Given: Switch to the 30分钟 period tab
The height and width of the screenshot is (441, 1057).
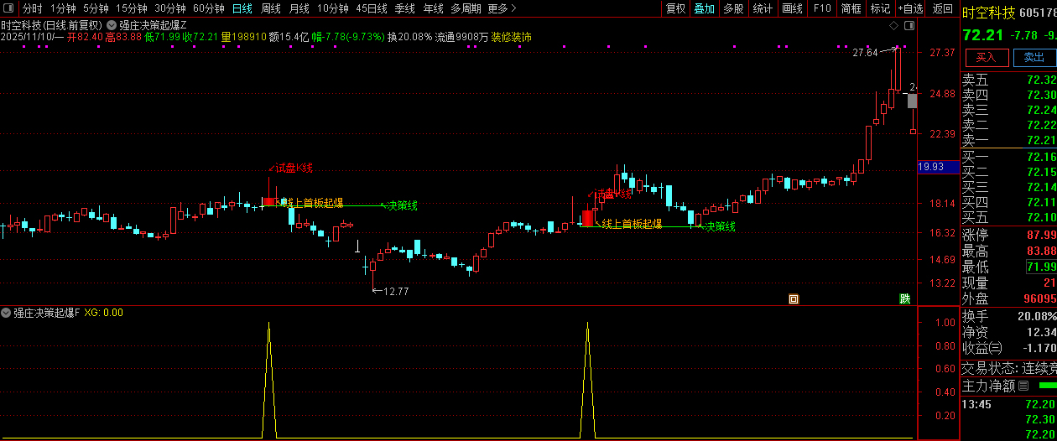Looking at the screenshot, I should click(170, 8).
